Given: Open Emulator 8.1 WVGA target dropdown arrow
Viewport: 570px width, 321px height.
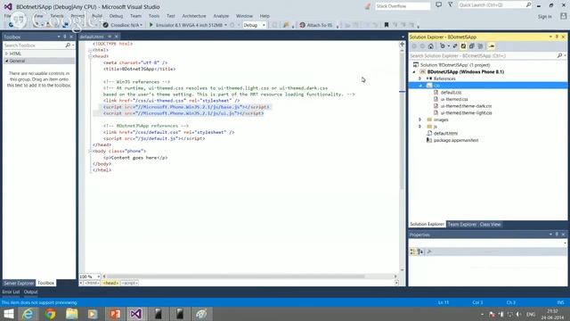Looking at the screenshot, I should [225, 25].
